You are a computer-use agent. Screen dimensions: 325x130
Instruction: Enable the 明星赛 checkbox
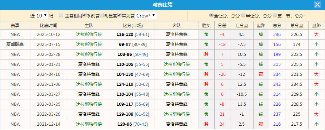pos(102,15)
